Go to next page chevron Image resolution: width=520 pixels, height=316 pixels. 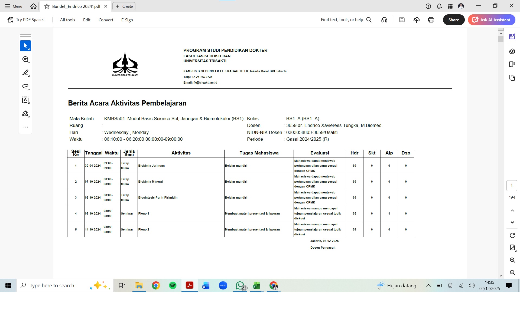tap(512, 222)
